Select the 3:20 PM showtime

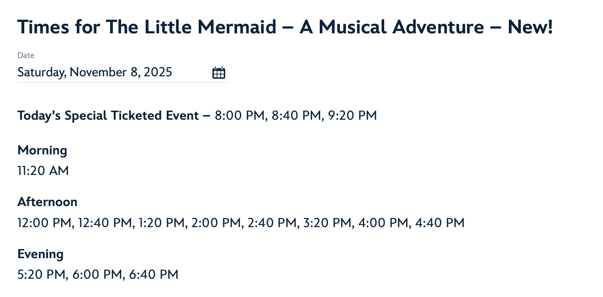[x=328, y=223]
